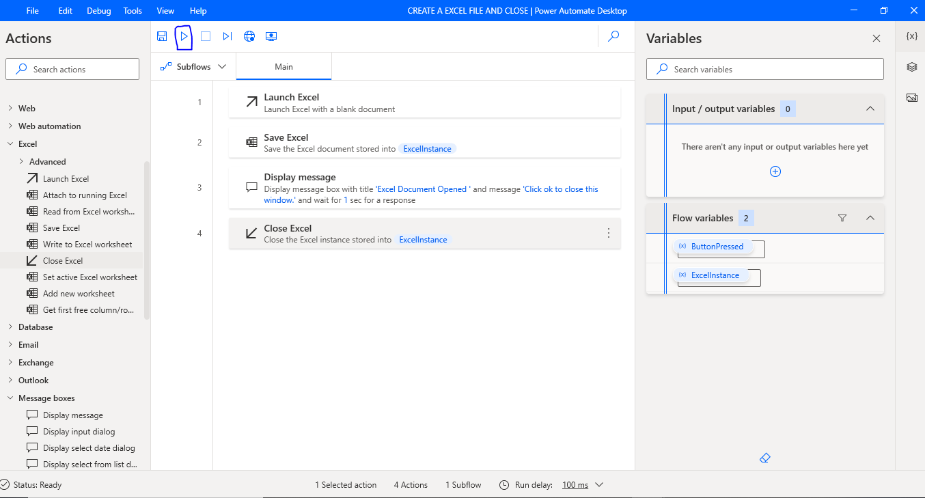This screenshot has height=498, width=925.
Task: Focus the Search actions field
Action: point(72,69)
